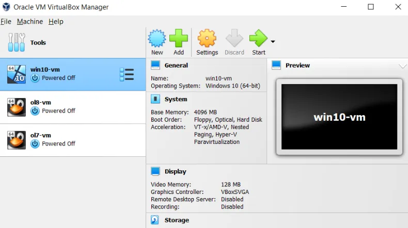This screenshot has width=408, height=228.
Task: Click the 'win10-vm' Name value in General
Action: (218, 78)
